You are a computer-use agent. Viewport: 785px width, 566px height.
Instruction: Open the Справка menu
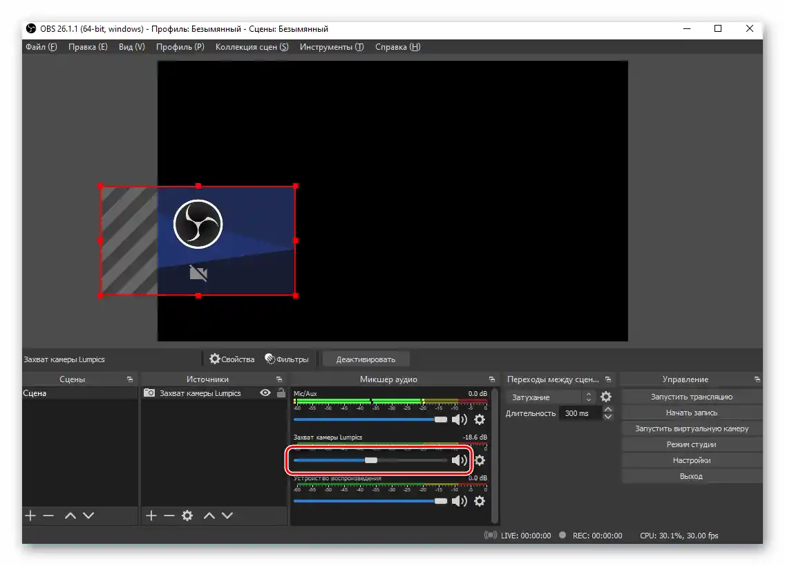click(x=397, y=46)
